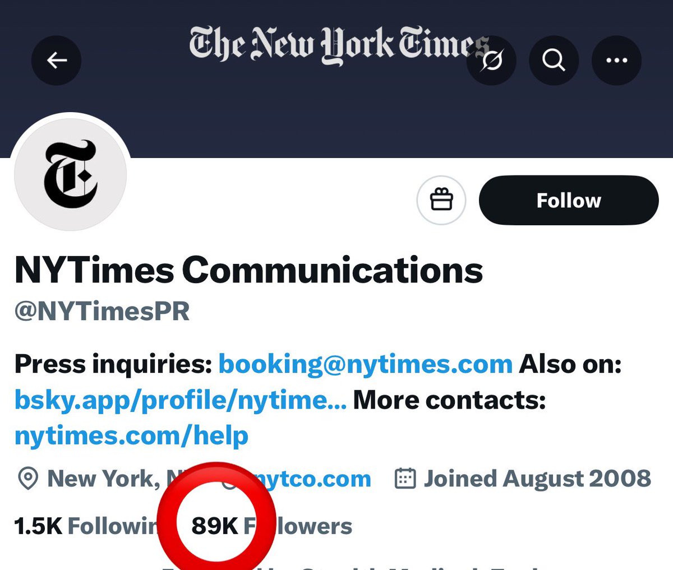
Task: Follow the NYTimes Communications account
Action: click(x=568, y=200)
